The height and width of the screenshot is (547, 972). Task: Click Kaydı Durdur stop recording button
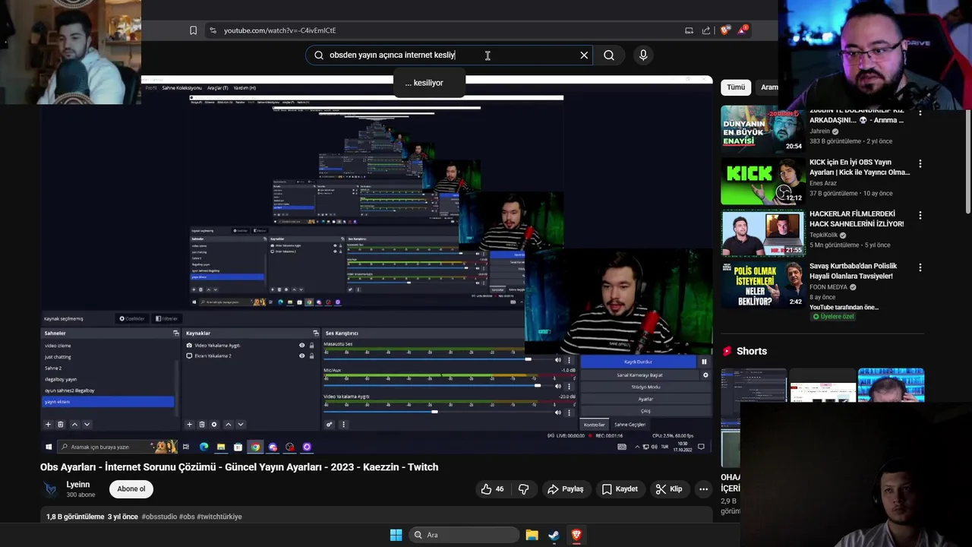tap(639, 362)
